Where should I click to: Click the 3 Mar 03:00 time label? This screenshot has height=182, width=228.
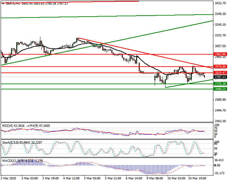tap(30, 178)
